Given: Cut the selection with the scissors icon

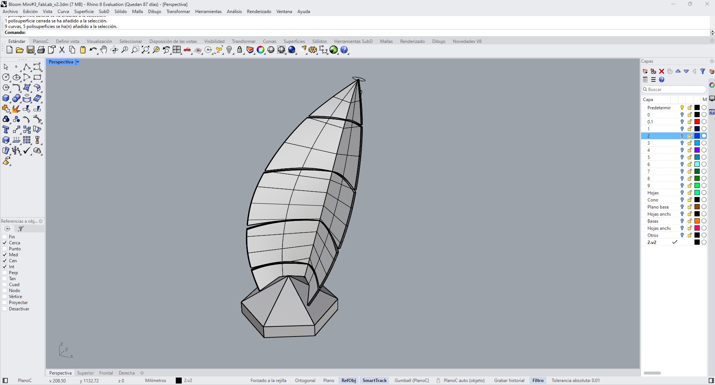Looking at the screenshot, I should point(62,50).
